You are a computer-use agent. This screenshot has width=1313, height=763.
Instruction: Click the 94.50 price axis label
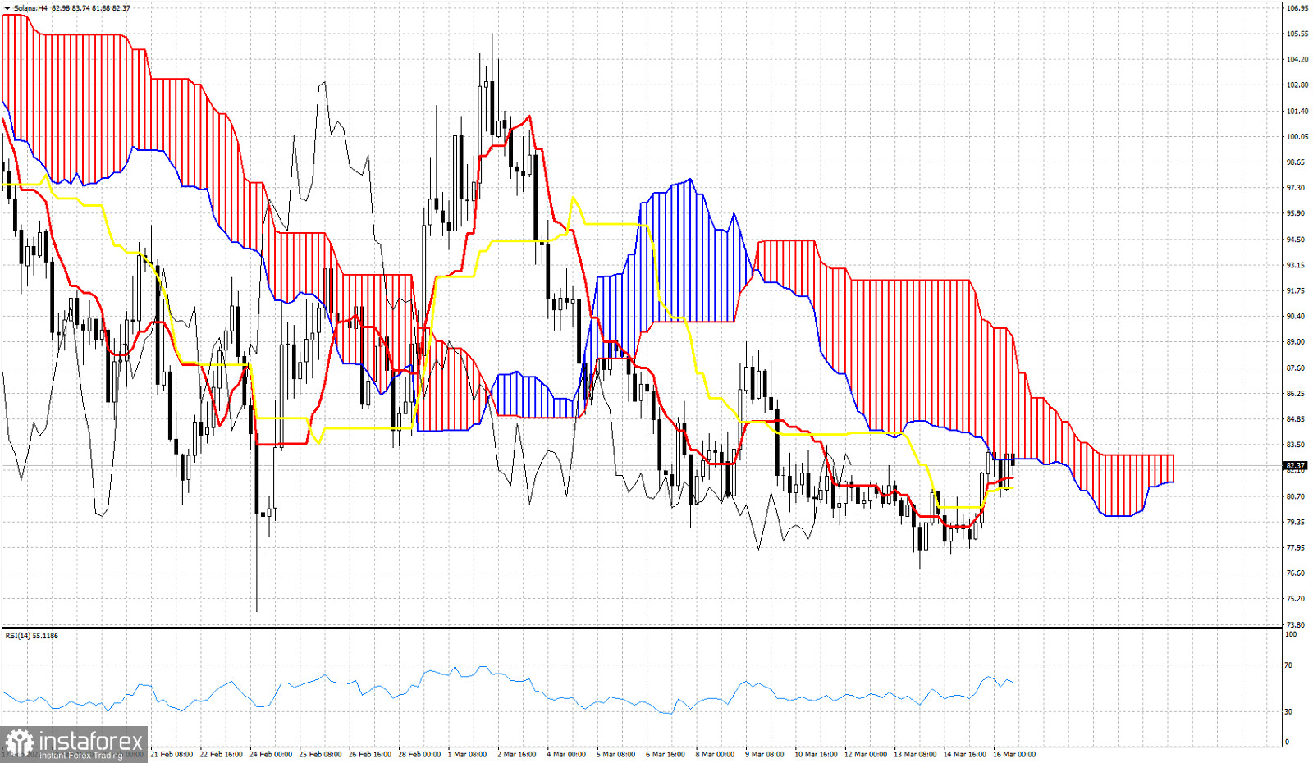(1295, 240)
